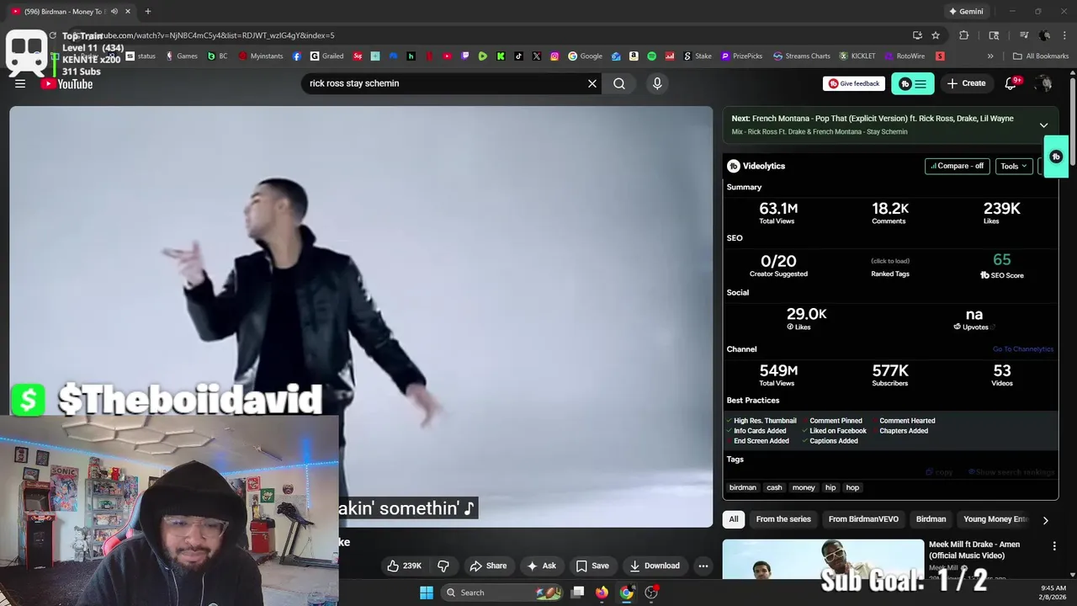Select the Birdman filter chip
Viewport: 1077px width, 606px height.
point(931,519)
